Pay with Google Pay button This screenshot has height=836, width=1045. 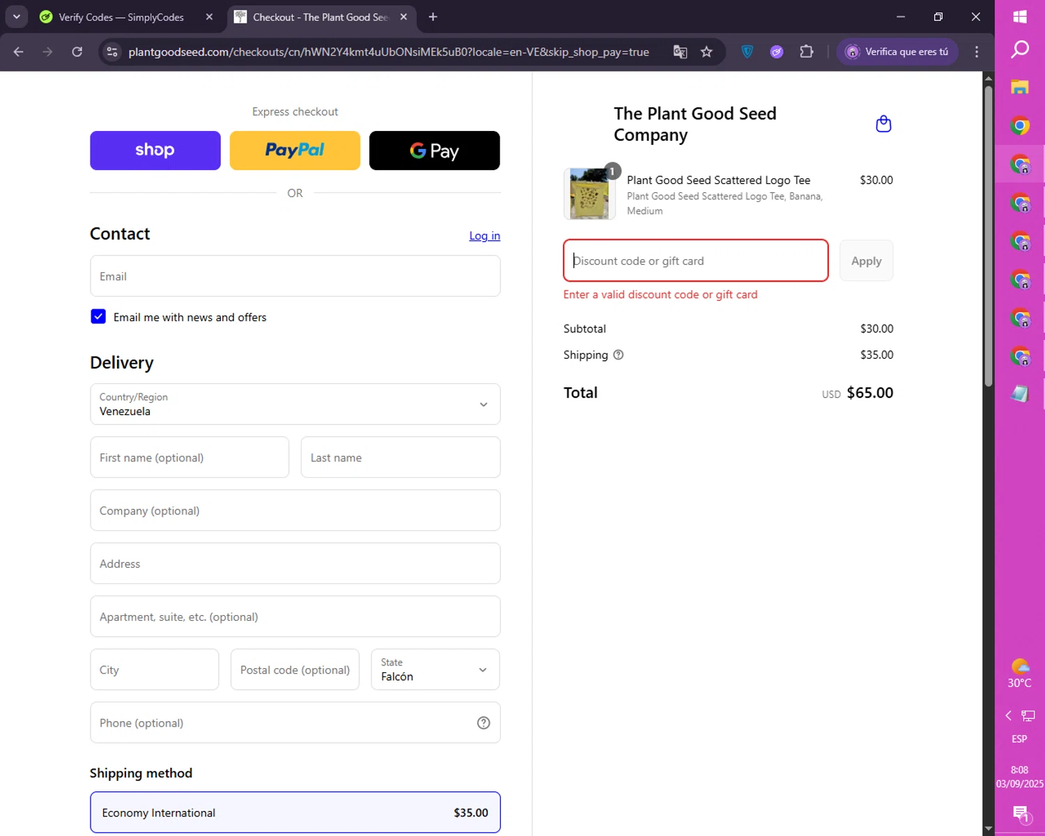(435, 150)
